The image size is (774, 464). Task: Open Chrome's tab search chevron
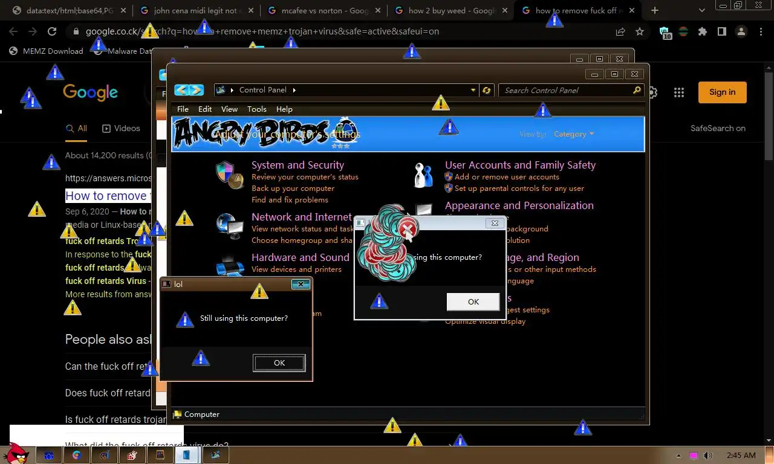point(702,10)
